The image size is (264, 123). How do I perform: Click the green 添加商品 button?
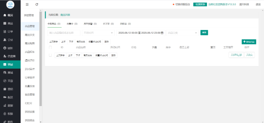249,42
